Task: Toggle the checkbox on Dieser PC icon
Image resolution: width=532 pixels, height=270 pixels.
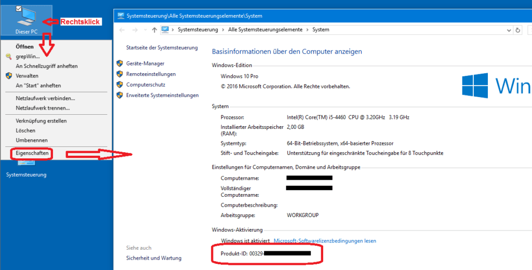Action: 19,8
